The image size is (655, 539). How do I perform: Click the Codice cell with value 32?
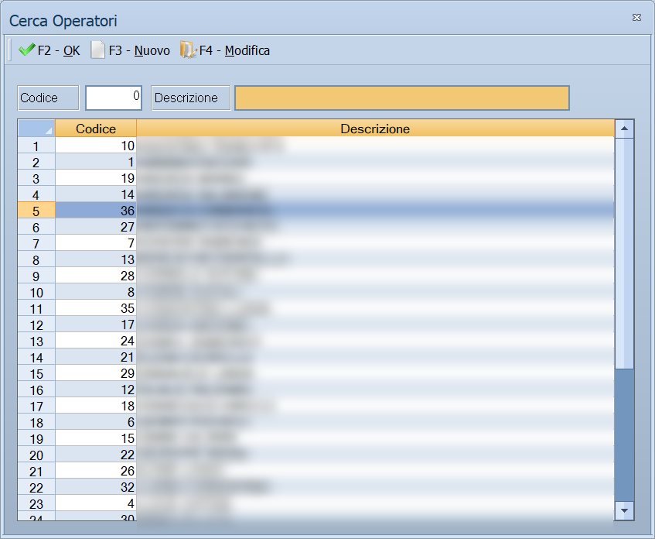pos(96,487)
